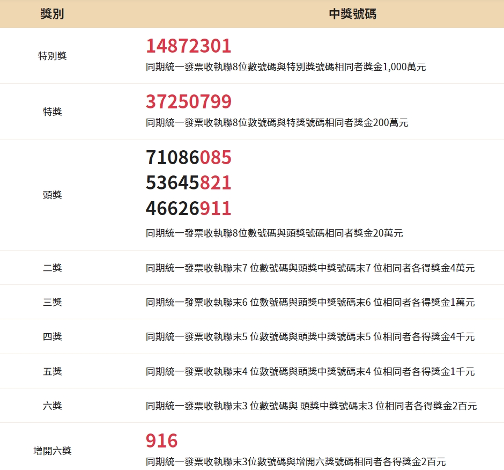The height and width of the screenshot is (470, 504).
Task: Click the grand prize number 37250799
Action: coord(189,101)
